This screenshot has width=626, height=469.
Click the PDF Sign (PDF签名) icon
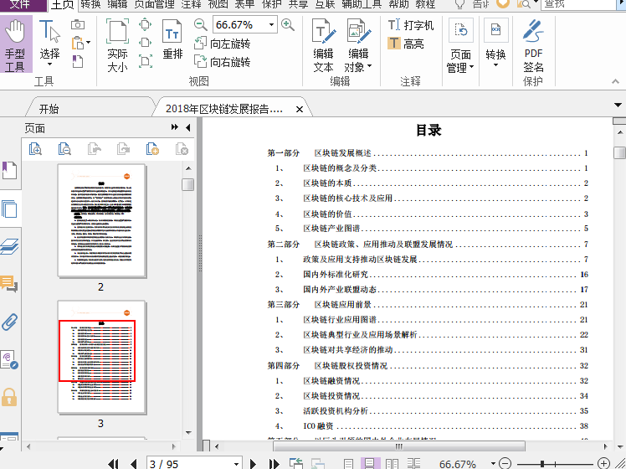[533, 45]
